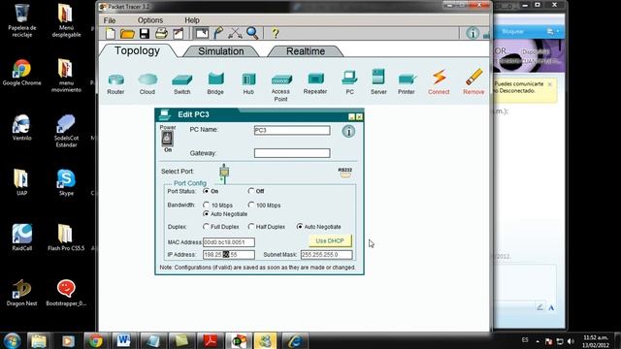
Task: Open Chrome from the taskbar
Action: click(95, 340)
